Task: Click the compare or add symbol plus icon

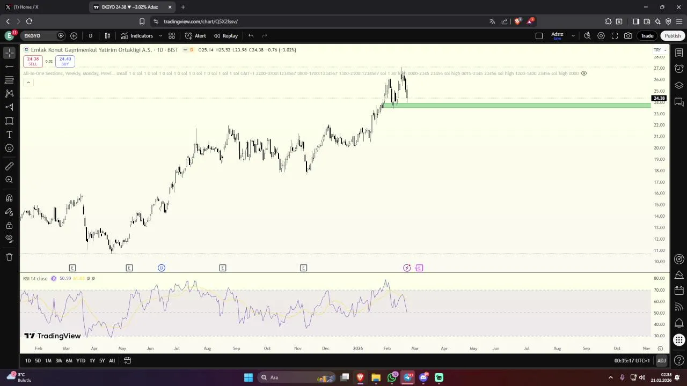Action: pyautogui.click(x=74, y=35)
